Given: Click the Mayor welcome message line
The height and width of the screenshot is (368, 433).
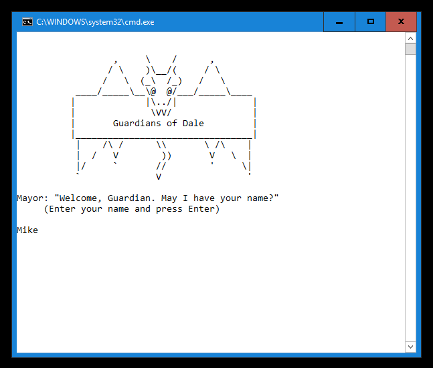Looking at the screenshot, I should (148, 198).
